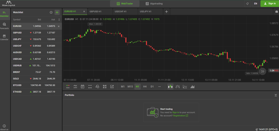Viewport: 279px width, 131px height.
Task: Close the EURUSD H1 chart tab
Action: tap(84, 12)
